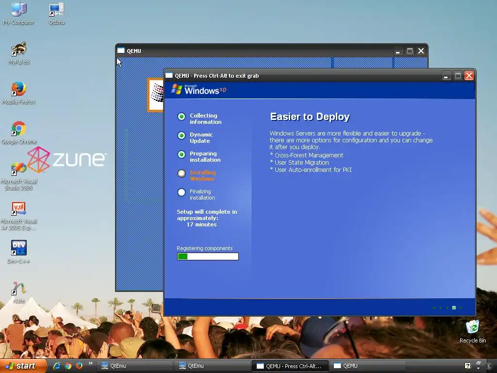Viewport: 497px width, 373px height.
Task: Click the help icon in system tray
Action: pyautogui.click(x=467, y=366)
